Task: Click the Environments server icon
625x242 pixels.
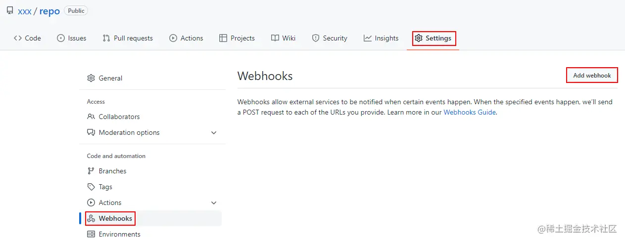Action: coord(91,234)
